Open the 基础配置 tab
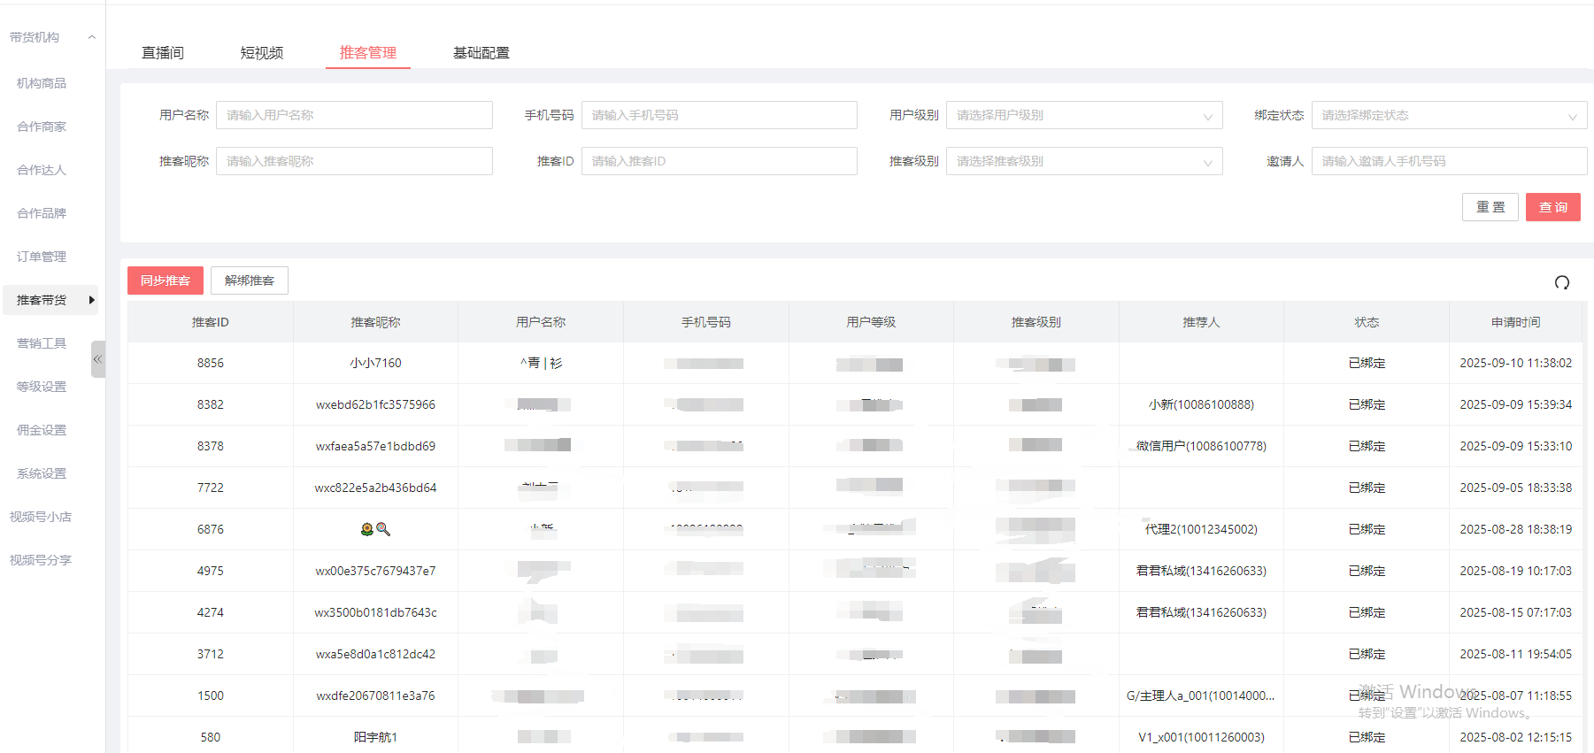Screen dimensions: 1594x753 coord(481,53)
